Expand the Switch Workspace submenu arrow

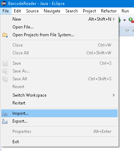(114, 95)
